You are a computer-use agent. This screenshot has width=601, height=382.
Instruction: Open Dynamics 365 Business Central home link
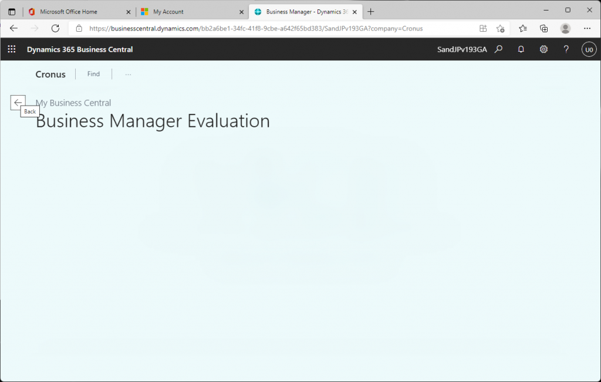click(80, 49)
